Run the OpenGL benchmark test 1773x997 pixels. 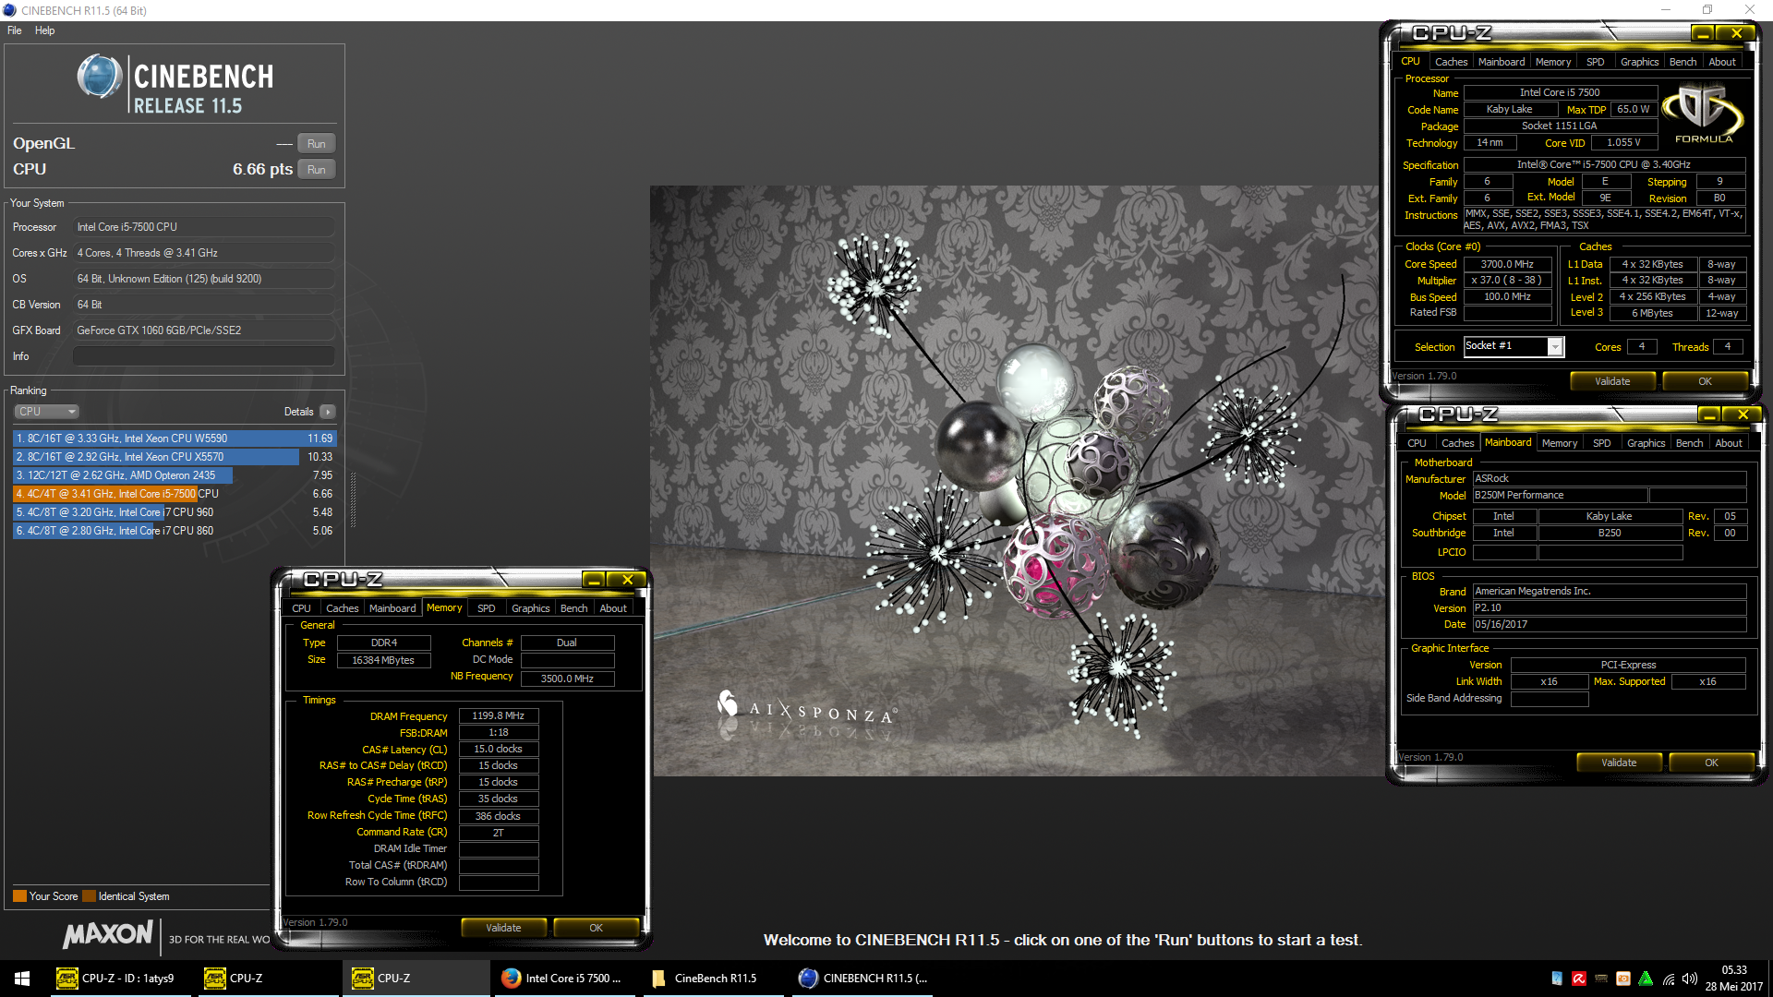pyautogui.click(x=317, y=144)
